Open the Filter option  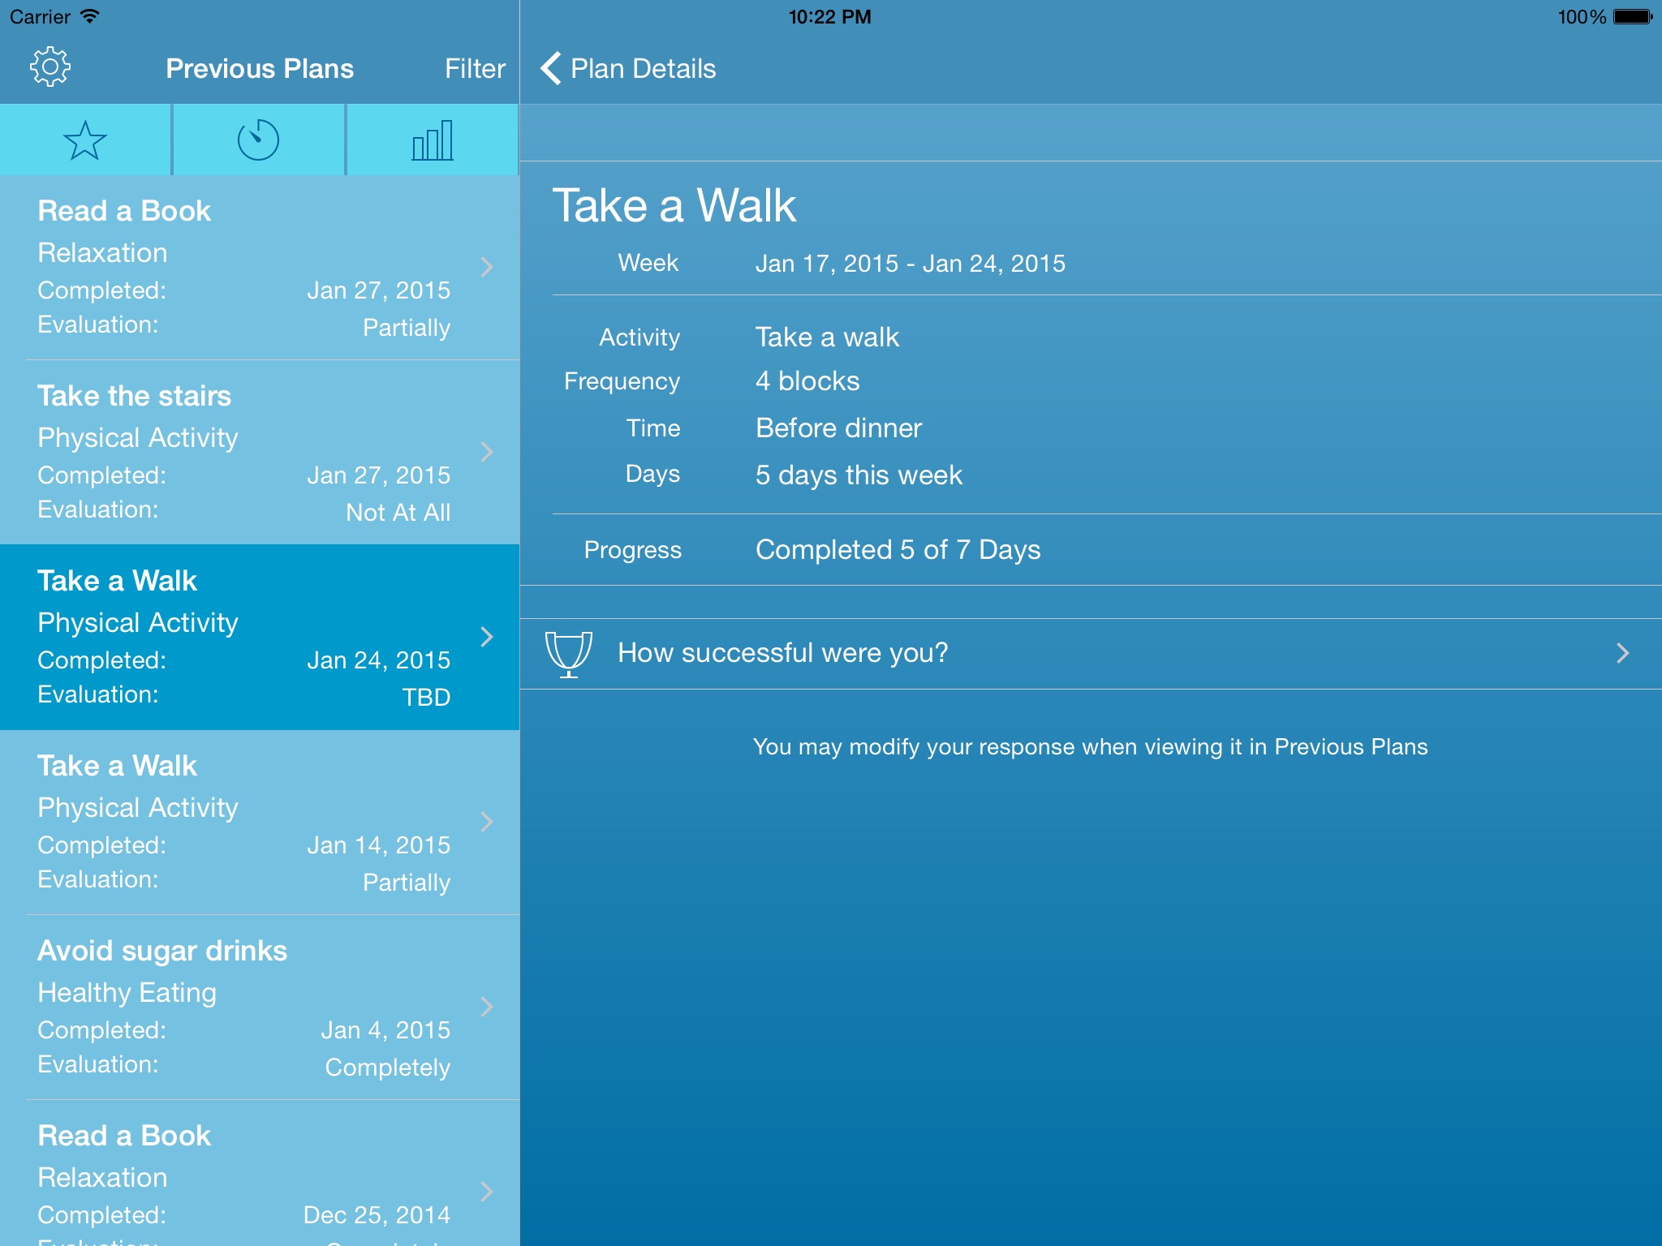[x=475, y=69]
